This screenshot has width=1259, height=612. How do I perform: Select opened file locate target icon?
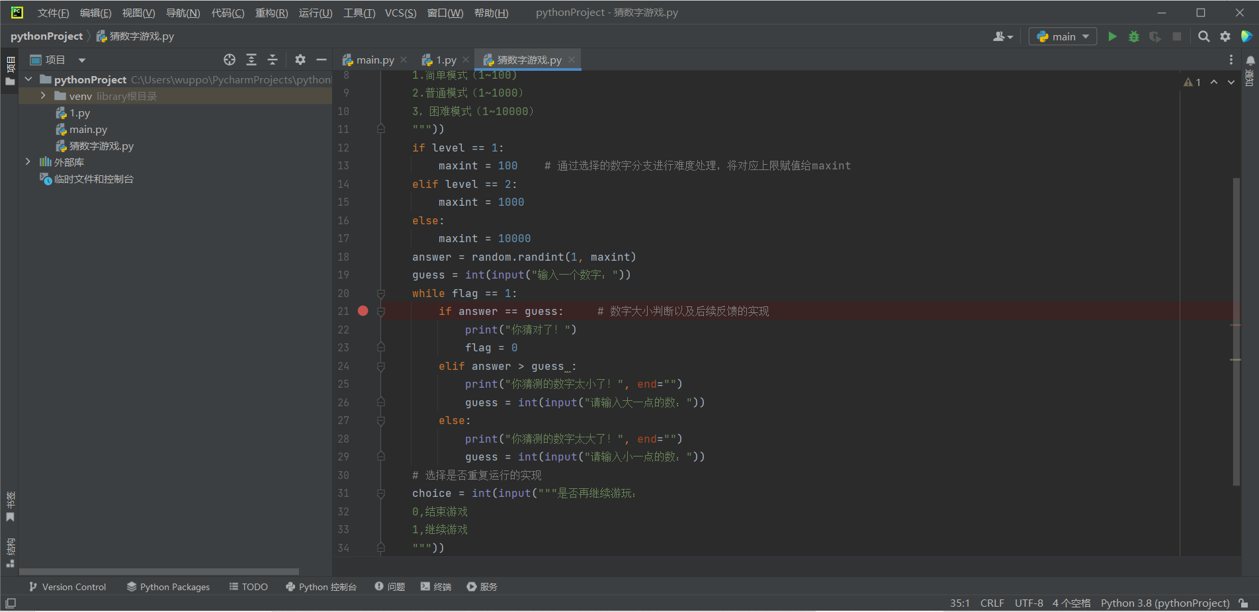[x=230, y=60]
